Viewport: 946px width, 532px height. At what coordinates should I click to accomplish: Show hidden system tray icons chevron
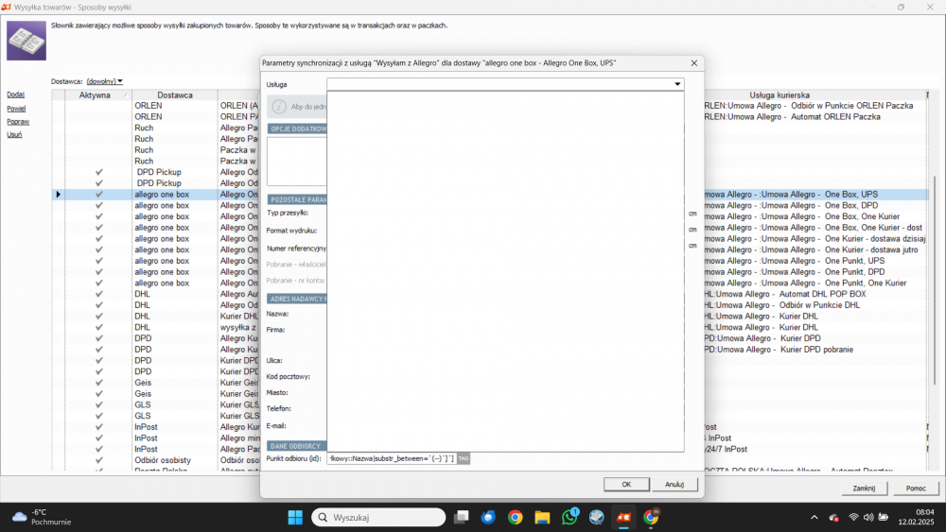(815, 517)
